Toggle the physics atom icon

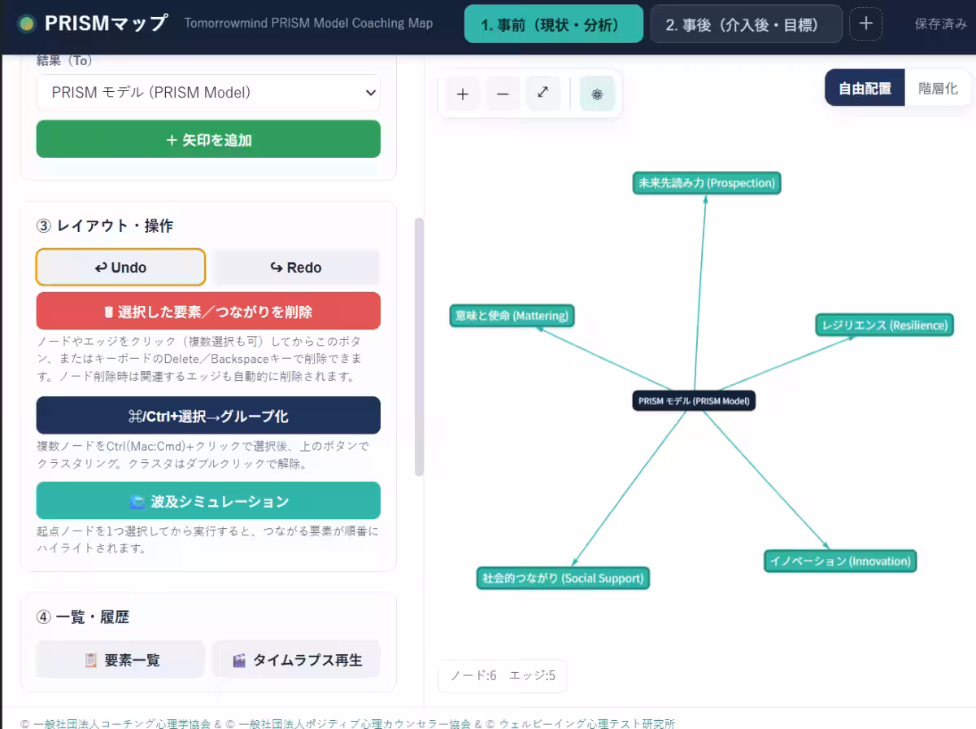[x=597, y=94]
